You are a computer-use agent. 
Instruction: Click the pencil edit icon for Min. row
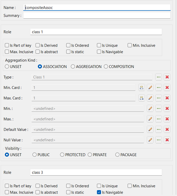[x=150, y=108]
